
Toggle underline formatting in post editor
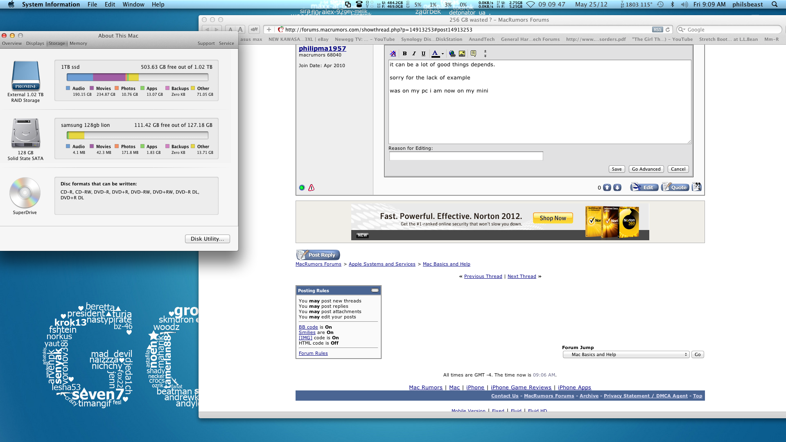coord(423,54)
